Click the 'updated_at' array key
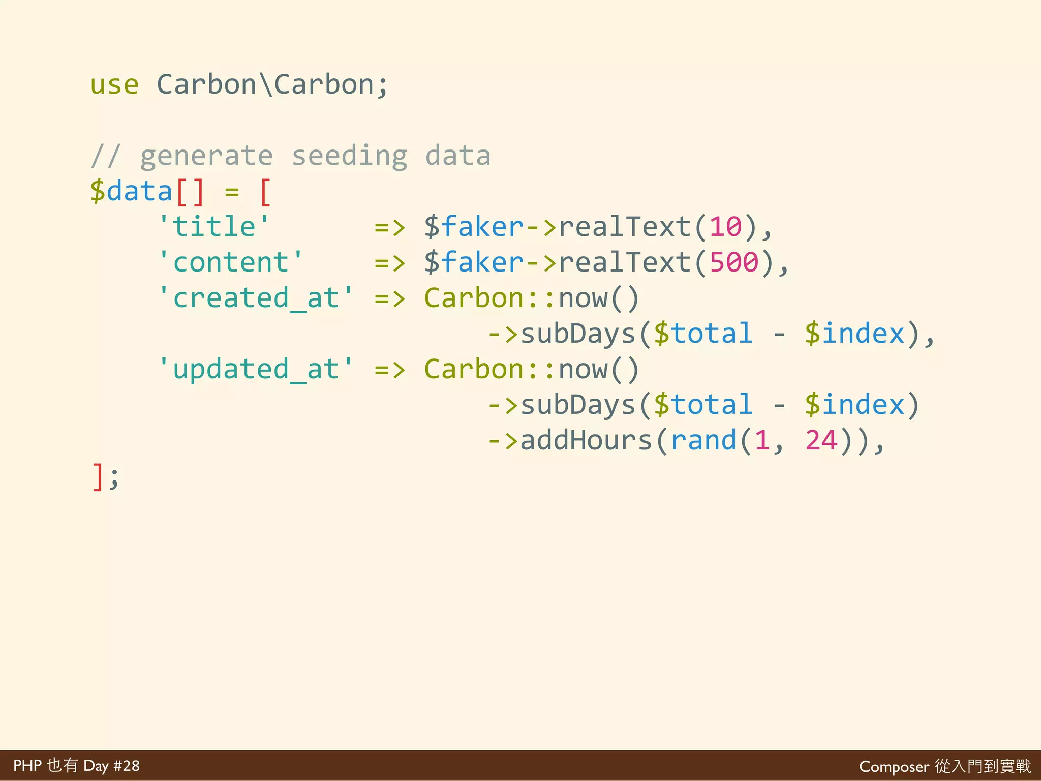 pyautogui.click(x=256, y=369)
